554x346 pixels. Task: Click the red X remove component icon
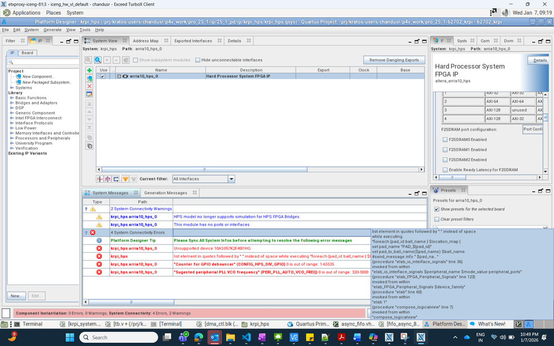[x=89, y=86]
